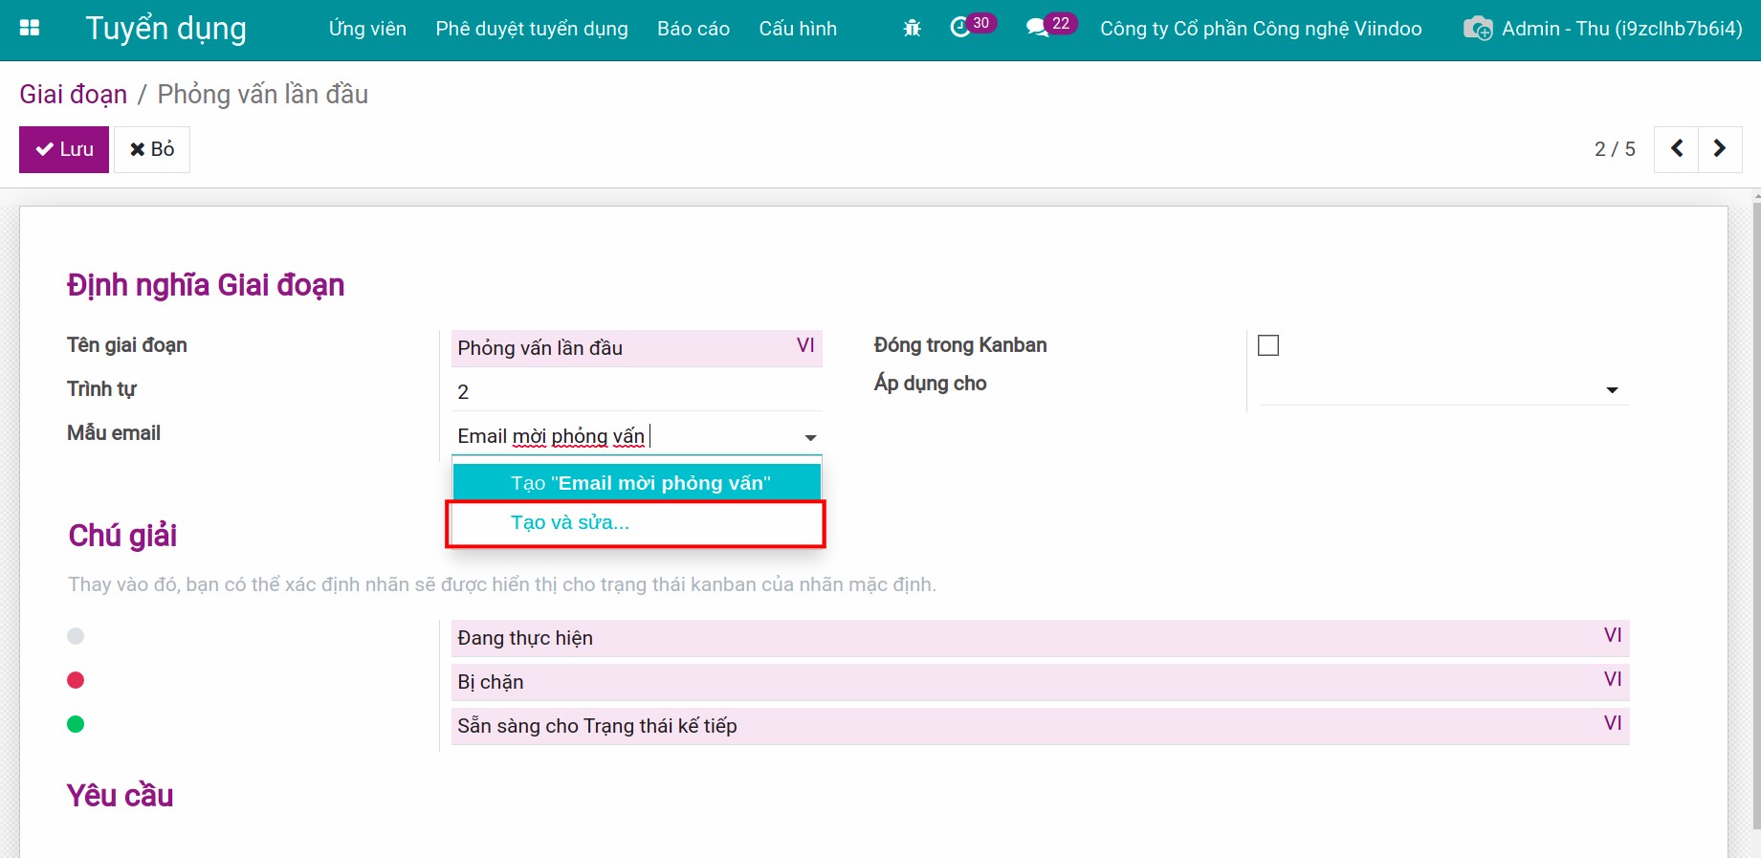Select Tạo "Email mời phỏng vấn" option

(639, 483)
